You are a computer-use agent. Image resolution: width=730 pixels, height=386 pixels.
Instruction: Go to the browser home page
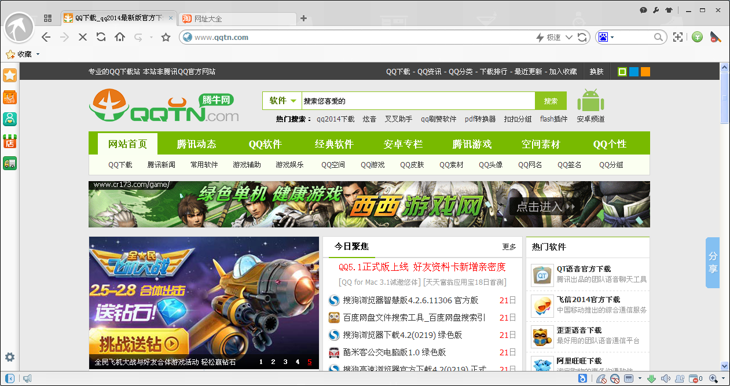coord(120,37)
